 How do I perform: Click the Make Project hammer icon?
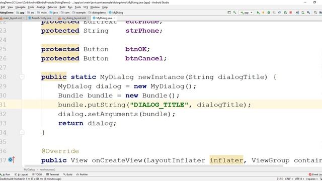tap(234, 13)
